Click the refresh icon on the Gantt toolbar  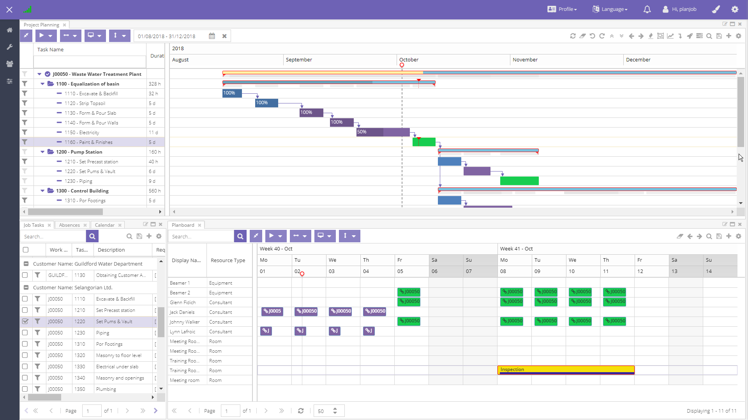[573, 36]
